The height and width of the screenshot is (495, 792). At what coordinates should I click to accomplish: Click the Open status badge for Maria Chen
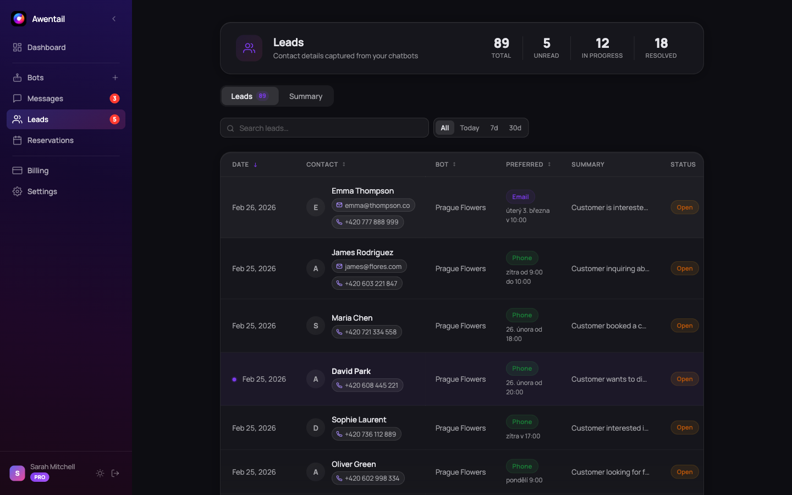click(684, 326)
